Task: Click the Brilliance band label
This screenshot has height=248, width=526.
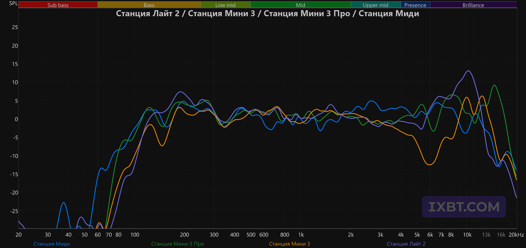Action: [474, 5]
